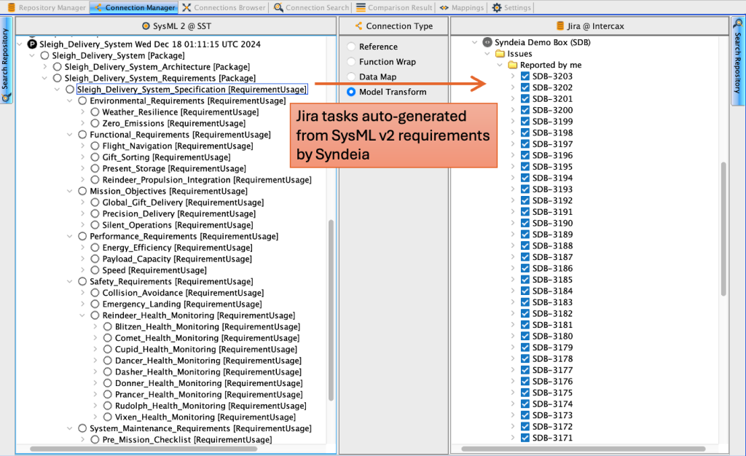Viewport: 746px width, 456px height.
Task: Click the circle icon beside Rudolph_Health_Monitoring
Action: pos(108,406)
